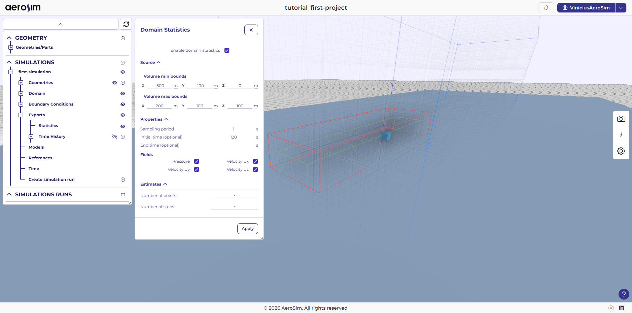Collapse the Exports tree node
Viewport: 632px width, 313px height.
(21, 115)
